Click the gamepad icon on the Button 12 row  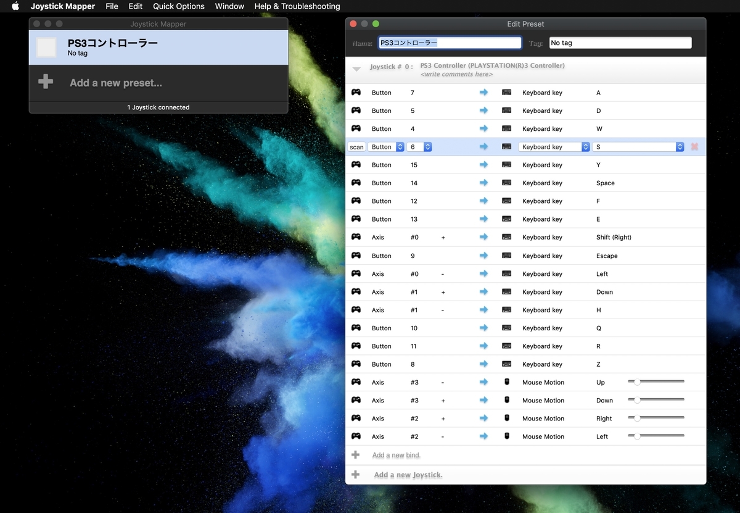click(356, 201)
